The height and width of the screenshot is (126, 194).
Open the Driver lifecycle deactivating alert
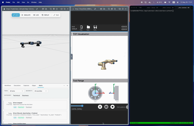35,115
